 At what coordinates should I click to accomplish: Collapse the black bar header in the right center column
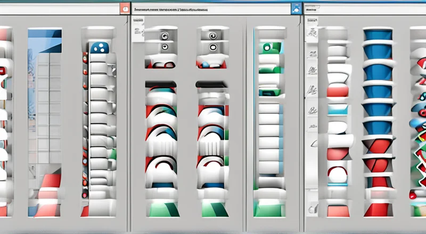coord(212,84)
